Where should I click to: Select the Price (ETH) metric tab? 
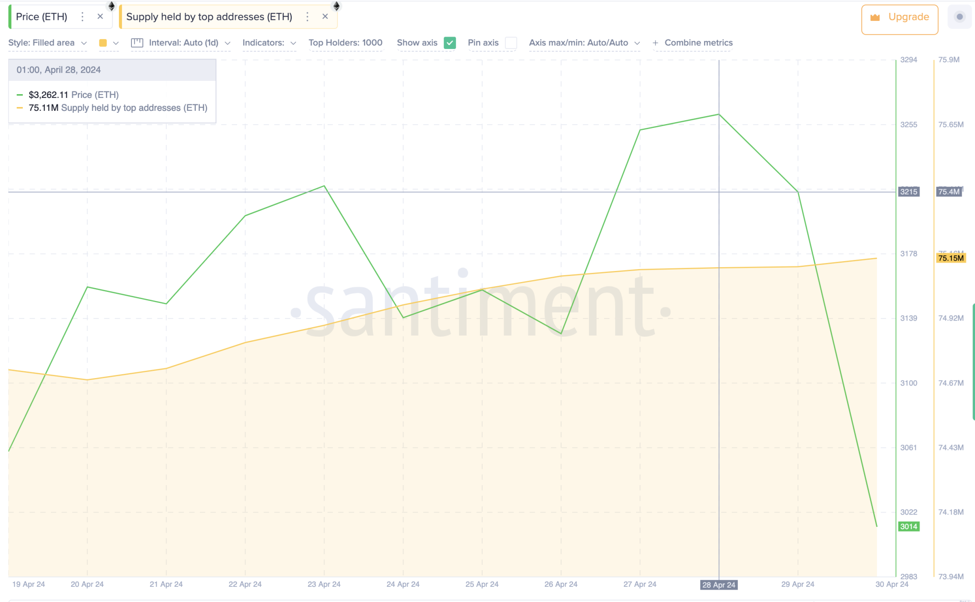[41, 16]
